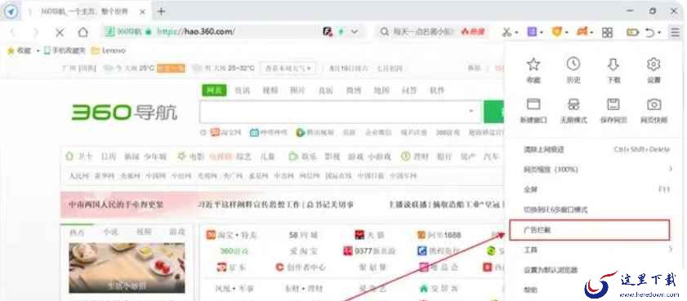
Task: Open a new browser tab with plus
Action: pyautogui.click(x=161, y=11)
